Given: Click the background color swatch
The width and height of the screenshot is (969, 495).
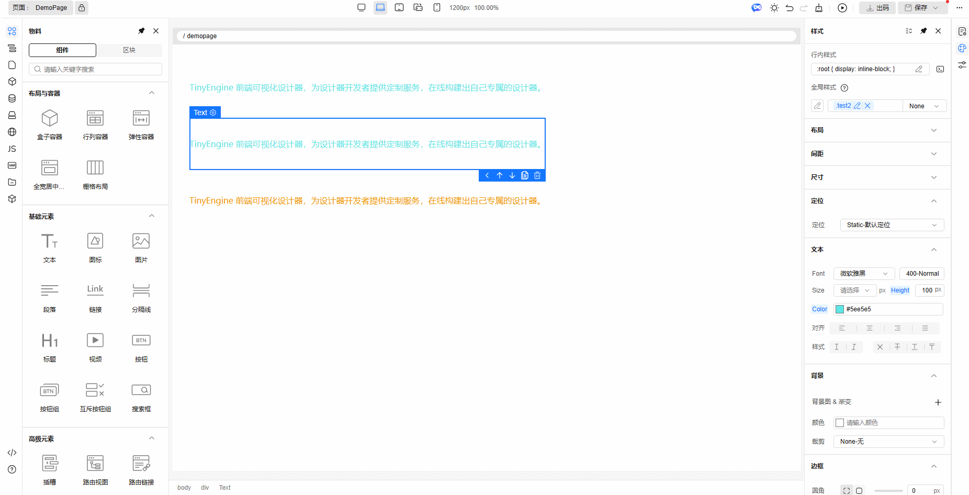Looking at the screenshot, I should [840, 423].
